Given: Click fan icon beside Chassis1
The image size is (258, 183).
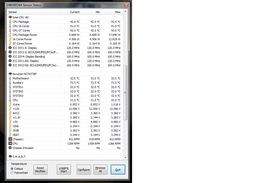Looking at the screenshot, I should pos(10,139).
